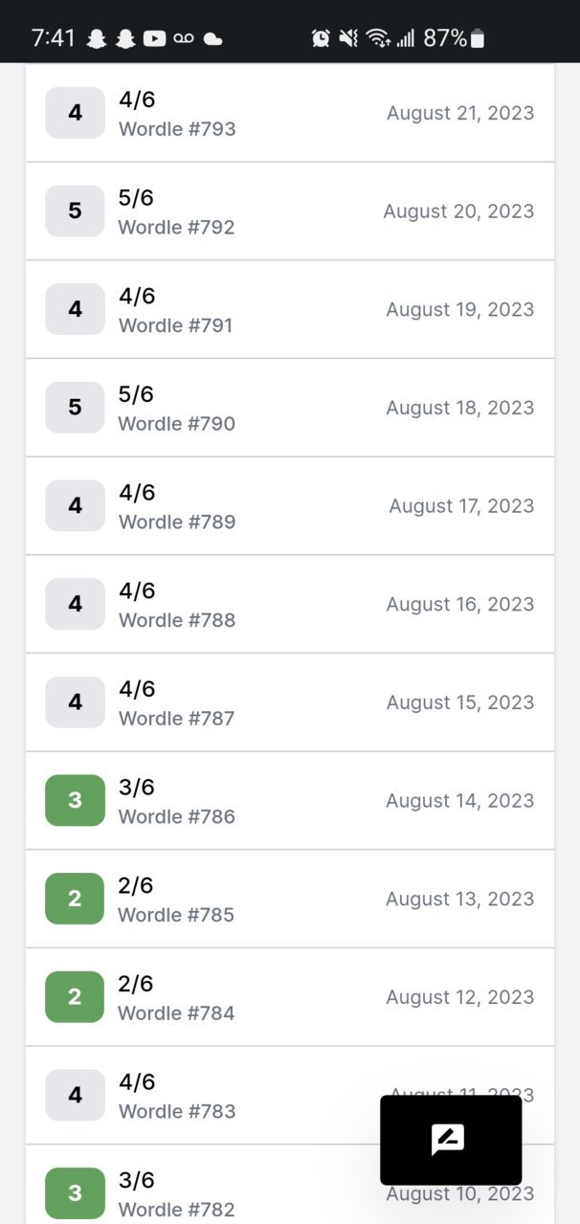Tap the 5/6 score text for Wordle #792
Image resolution: width=580 pixels, height=1224 pixels.
136,198
